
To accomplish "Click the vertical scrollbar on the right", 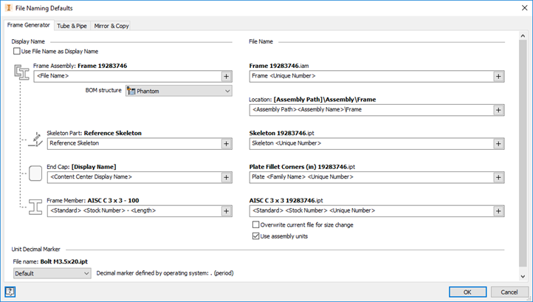I will coord(523,148).
